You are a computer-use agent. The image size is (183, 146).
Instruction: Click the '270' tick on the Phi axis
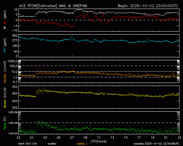(15, 40)
